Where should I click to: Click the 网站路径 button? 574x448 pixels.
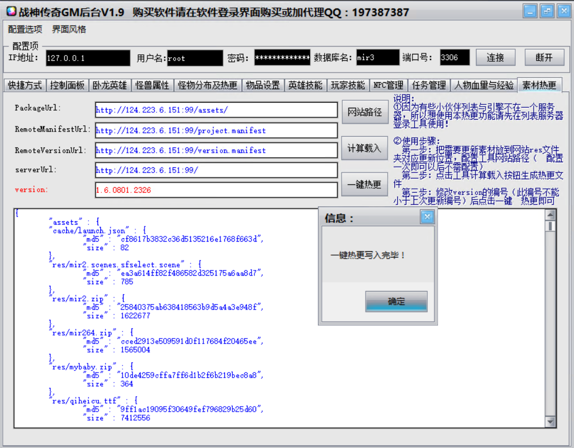click(364, 112)
